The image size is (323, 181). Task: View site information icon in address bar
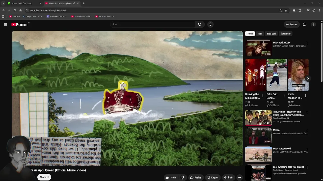(x=27, y=10)
